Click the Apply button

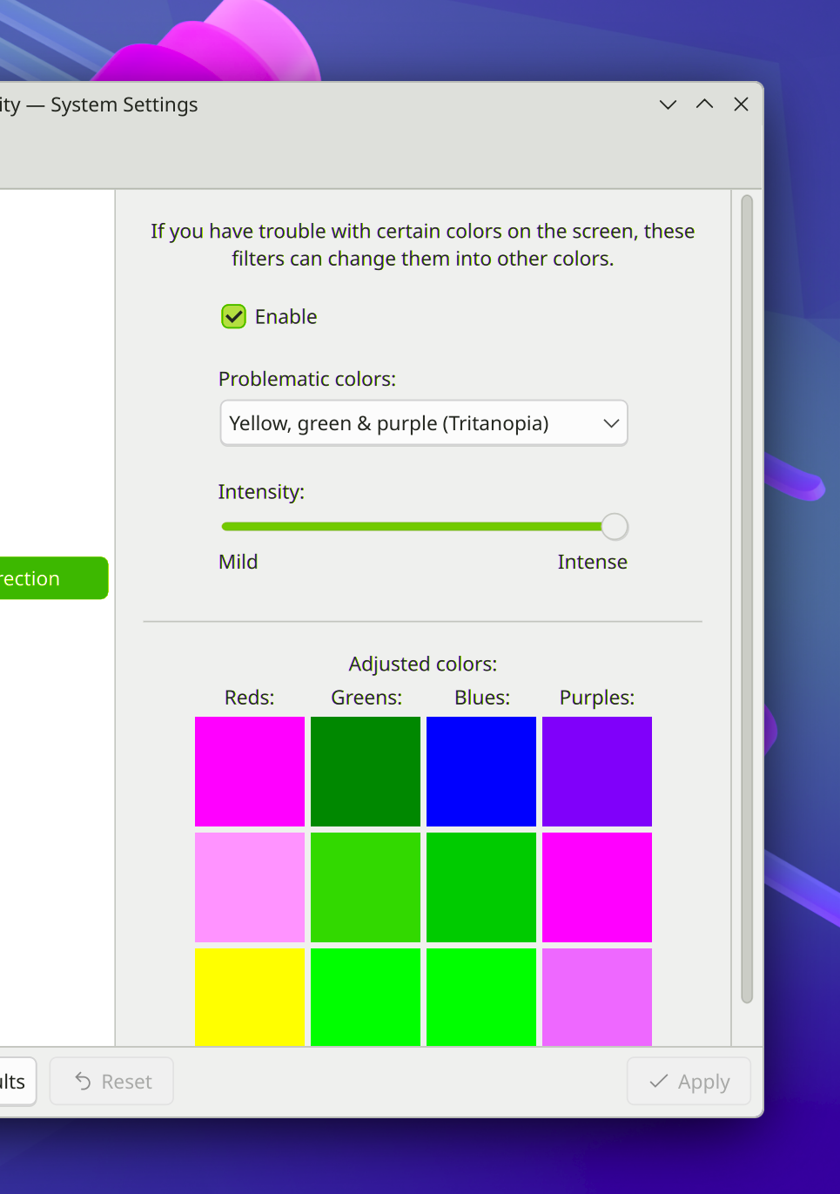click(x=689, y=1082)
